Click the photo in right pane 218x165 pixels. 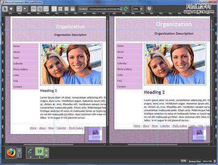point(175,64)
